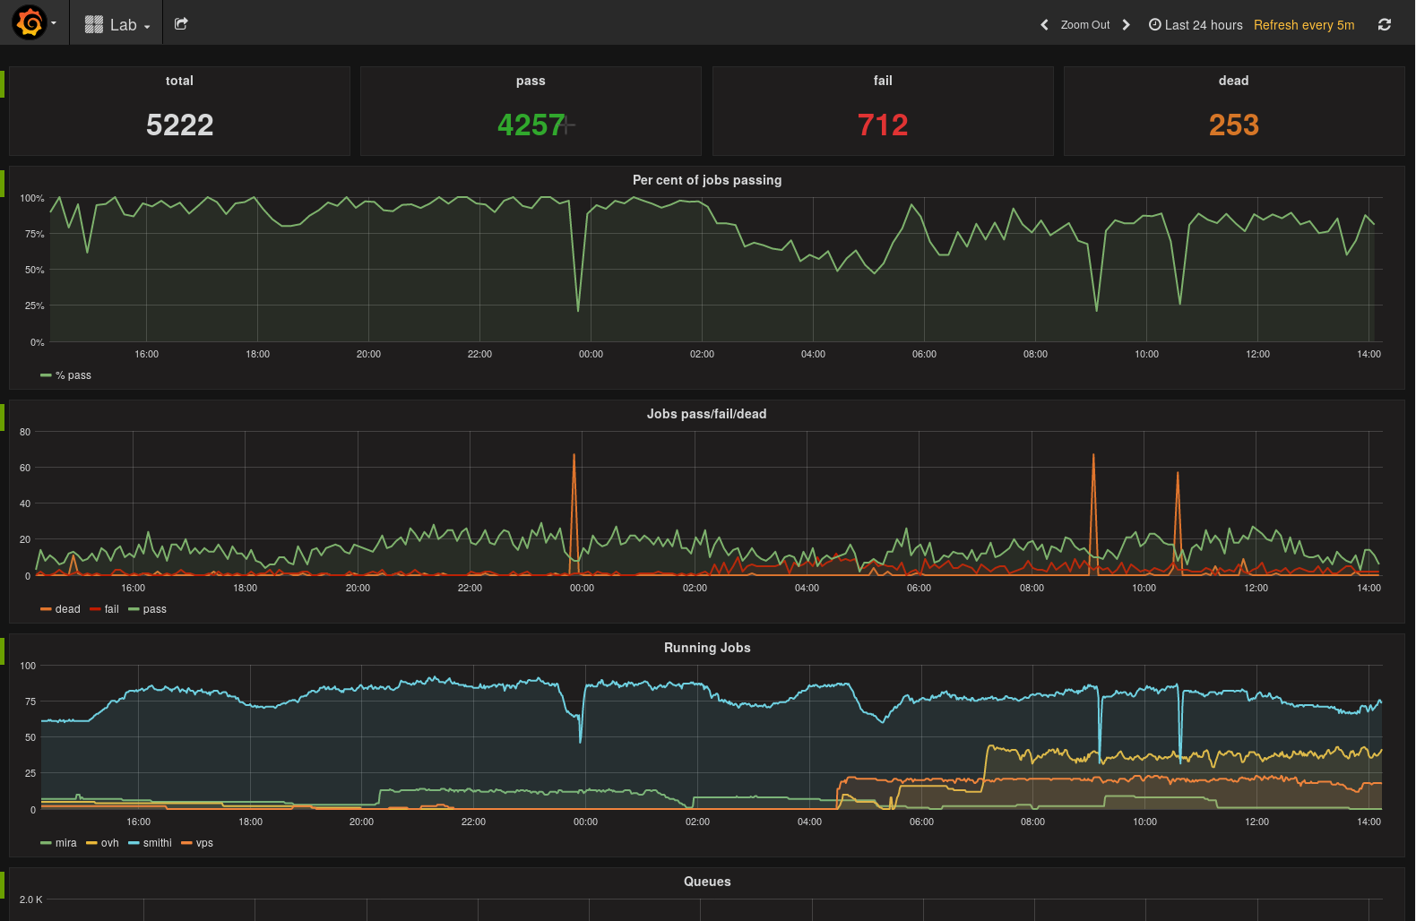Toggle the dead series in legend
This screenshot has height=921, width=1416.
tap(67, 609)
